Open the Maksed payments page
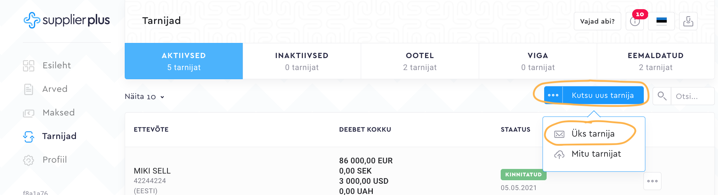718x195 pixels. pos(58,113)
